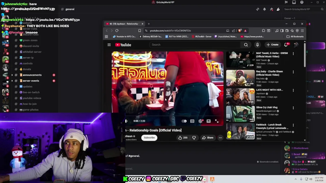Open Discord quests flag icon
The image size is (326, 183).
[x=286, y=2]
